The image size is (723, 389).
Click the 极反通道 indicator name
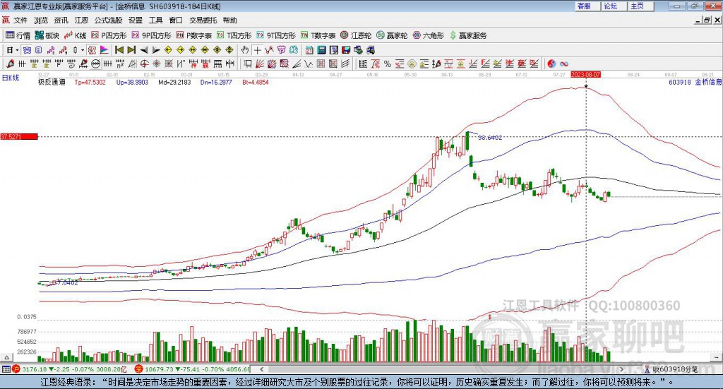52,82
